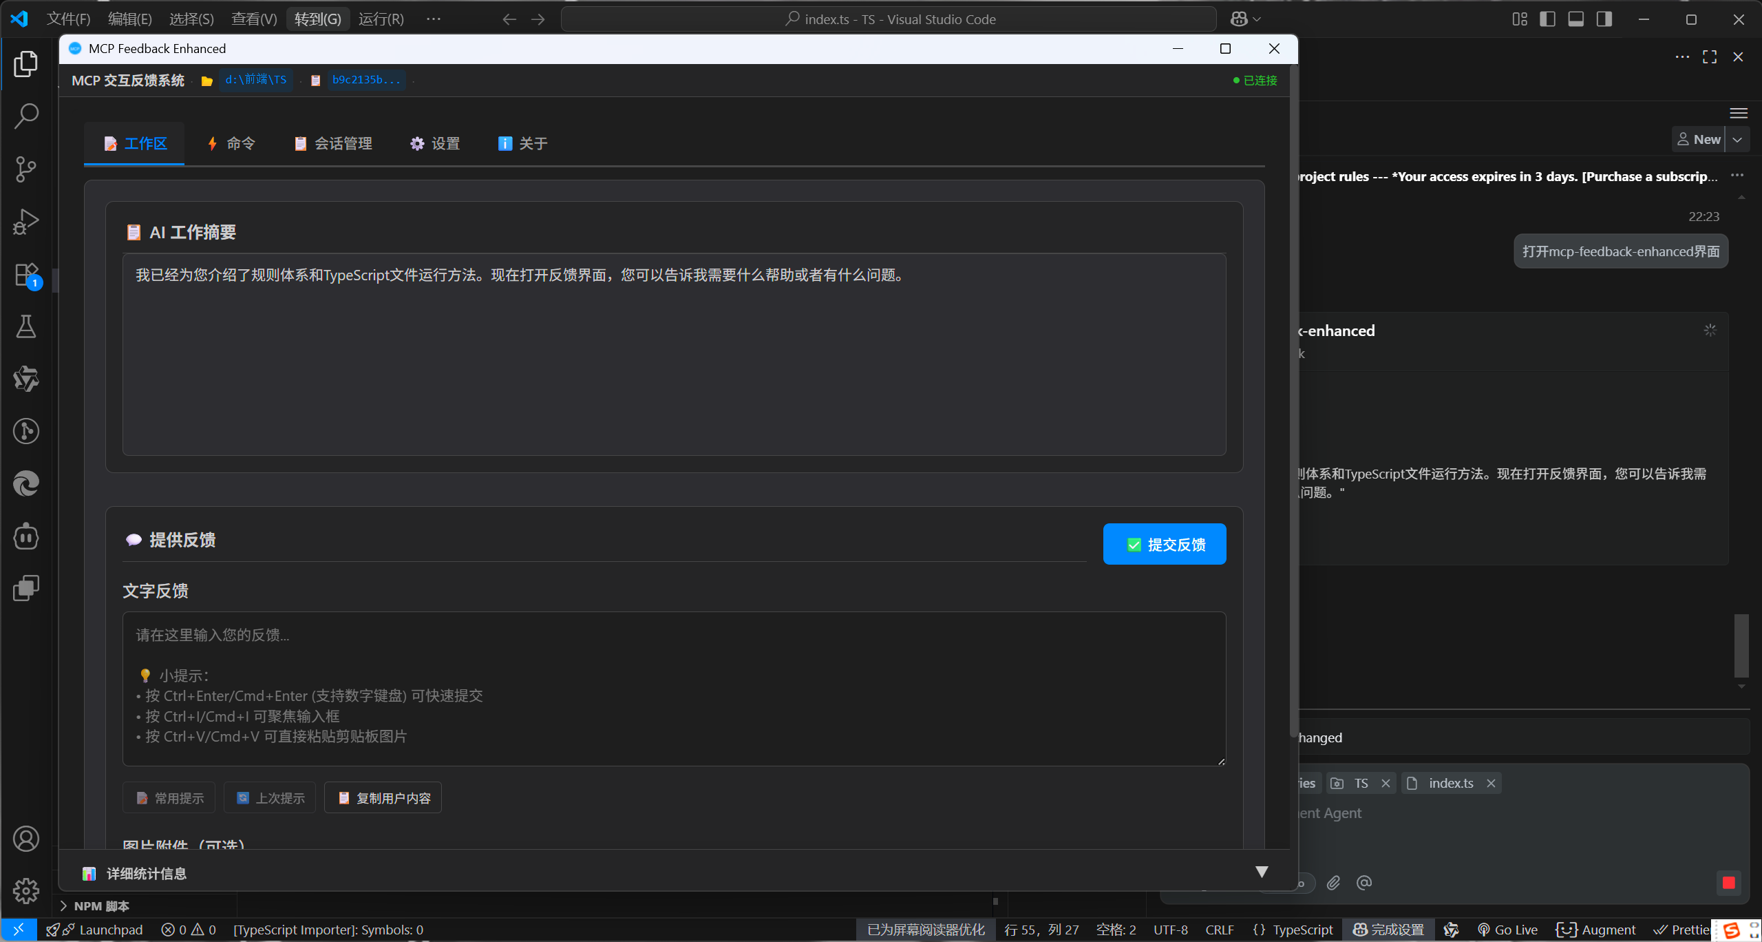Click the 提交反馈 button
Screen dimensions: 1762x942
pos(1165,544)
